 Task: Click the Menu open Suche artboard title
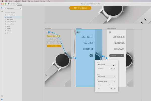[112, 29]
